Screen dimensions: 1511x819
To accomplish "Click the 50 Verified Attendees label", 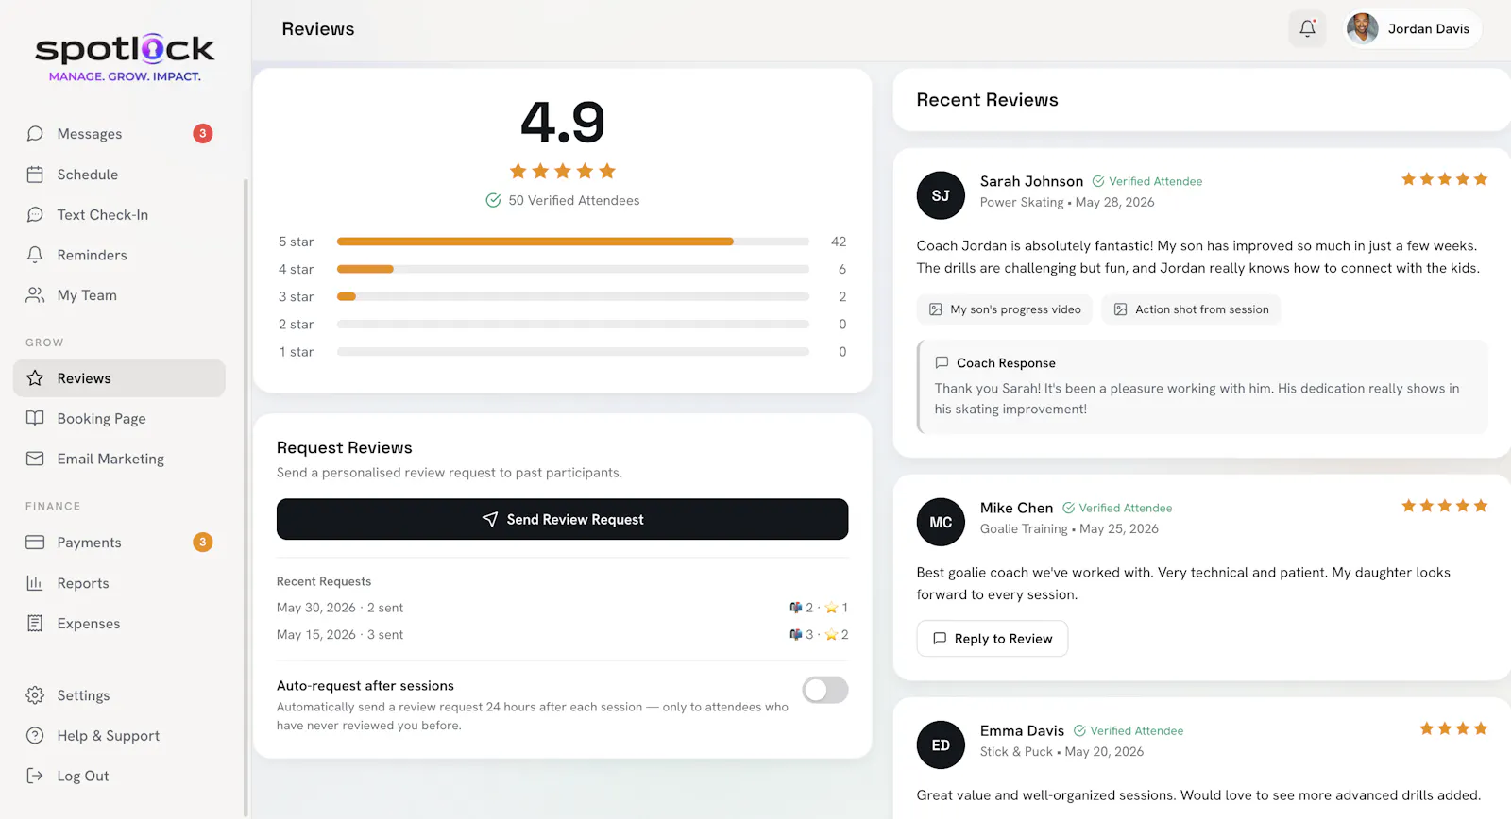I will (563, 200).
